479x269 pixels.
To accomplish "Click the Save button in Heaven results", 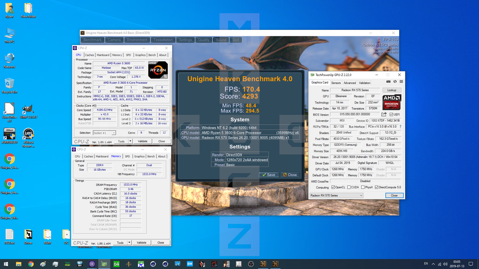I will click(269, 174).
